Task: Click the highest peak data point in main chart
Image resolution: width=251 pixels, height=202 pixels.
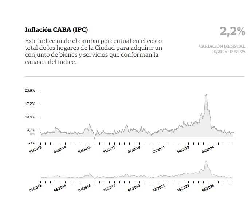Action: [x=207, y=95]
